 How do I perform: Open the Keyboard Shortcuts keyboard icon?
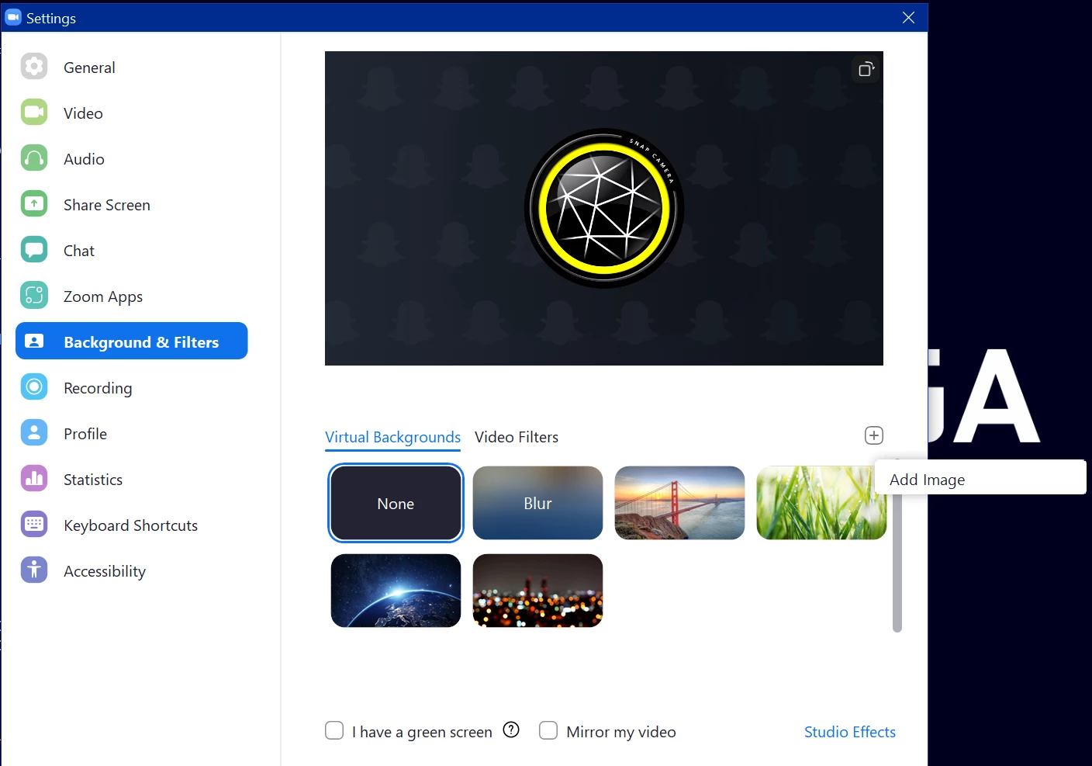click(34, 524)
